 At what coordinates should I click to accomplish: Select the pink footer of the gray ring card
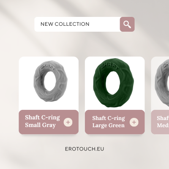click(x=49, y=122)
